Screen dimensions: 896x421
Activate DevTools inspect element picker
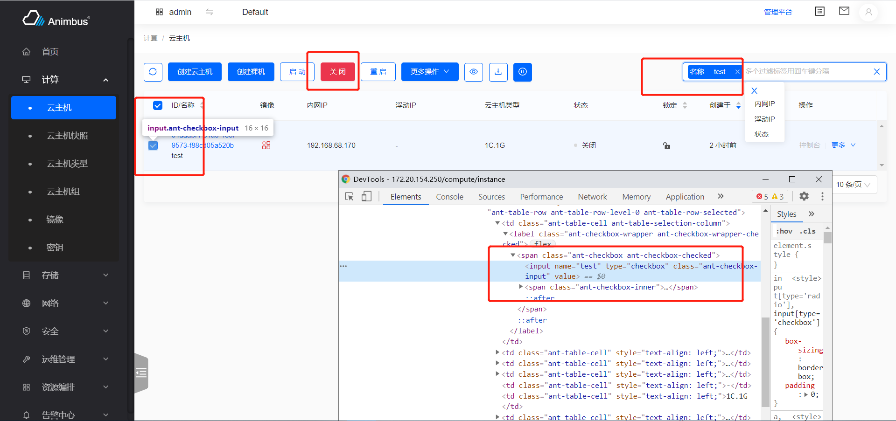349,196
